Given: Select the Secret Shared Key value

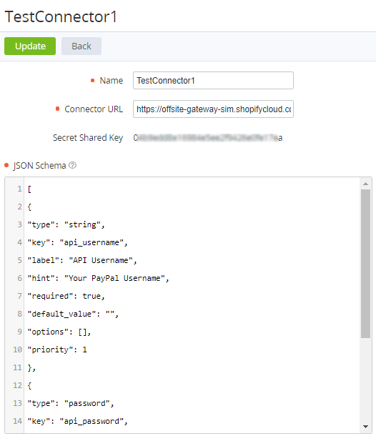Looking at the screenshot, I should click(208, 138).
